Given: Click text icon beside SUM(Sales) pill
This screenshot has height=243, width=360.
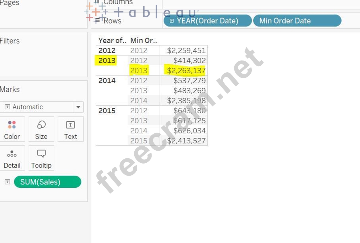Looking at the screenshot, I should (x=8, y=182).
